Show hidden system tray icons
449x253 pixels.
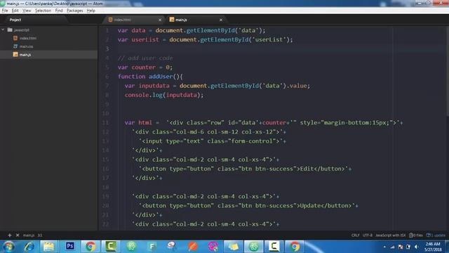pos(384,247)
